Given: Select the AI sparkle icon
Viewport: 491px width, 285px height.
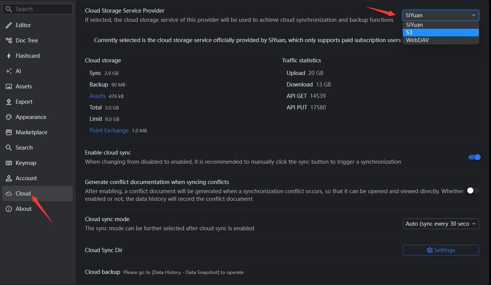Looking at the screenshot, I should coord(8,71).
